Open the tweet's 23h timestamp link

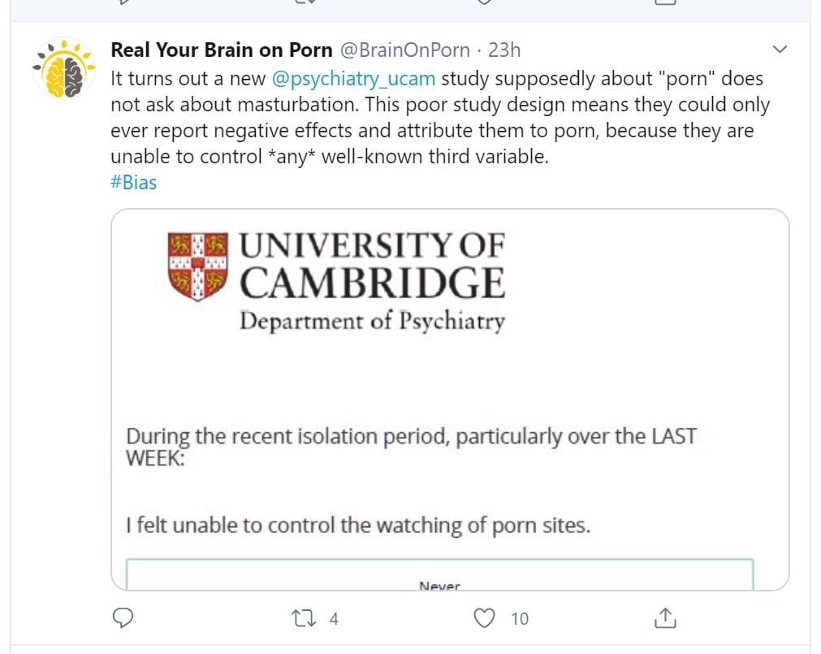click(x=504, y=50)
